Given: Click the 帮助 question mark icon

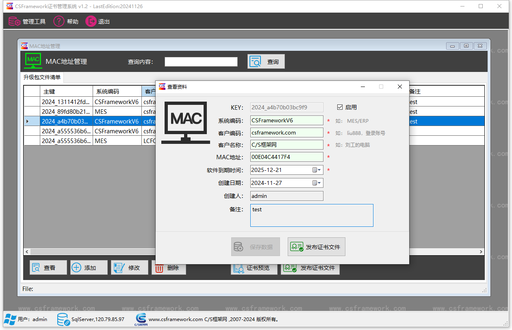Looking at the screenshot, I should [x=59, y=21].
